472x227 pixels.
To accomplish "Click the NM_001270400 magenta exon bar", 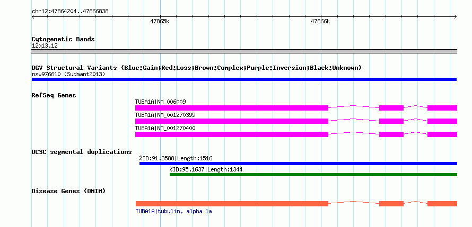I will coord(231,134).
